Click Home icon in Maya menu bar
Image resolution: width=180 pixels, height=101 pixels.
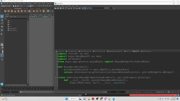pos(1,4)
